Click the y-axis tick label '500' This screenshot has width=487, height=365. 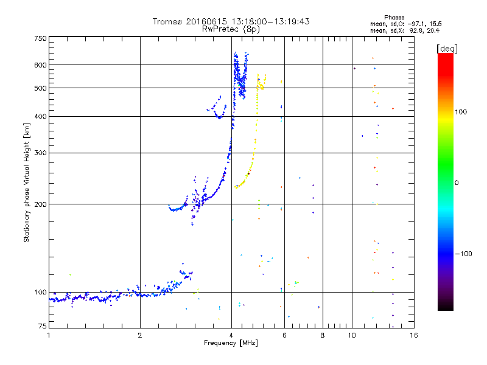(x=40, y=88)
